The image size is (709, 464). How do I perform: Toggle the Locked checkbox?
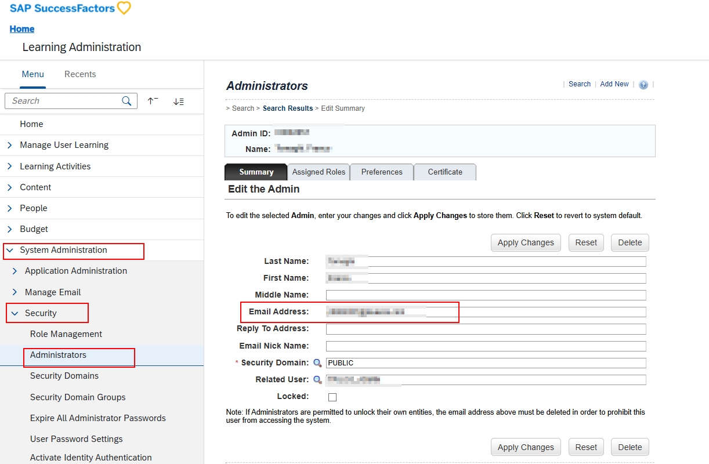point(332,397)
